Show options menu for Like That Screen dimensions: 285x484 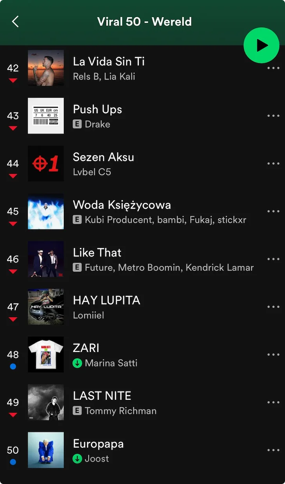273,259
